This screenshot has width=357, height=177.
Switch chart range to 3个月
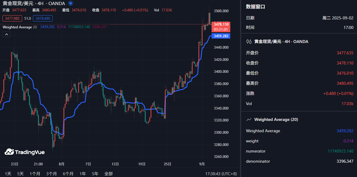coord(51,173)
